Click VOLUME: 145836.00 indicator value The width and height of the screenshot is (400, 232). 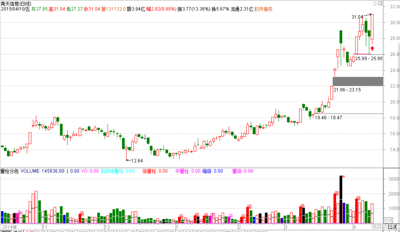pyautogui.click(x=42, y=171)
